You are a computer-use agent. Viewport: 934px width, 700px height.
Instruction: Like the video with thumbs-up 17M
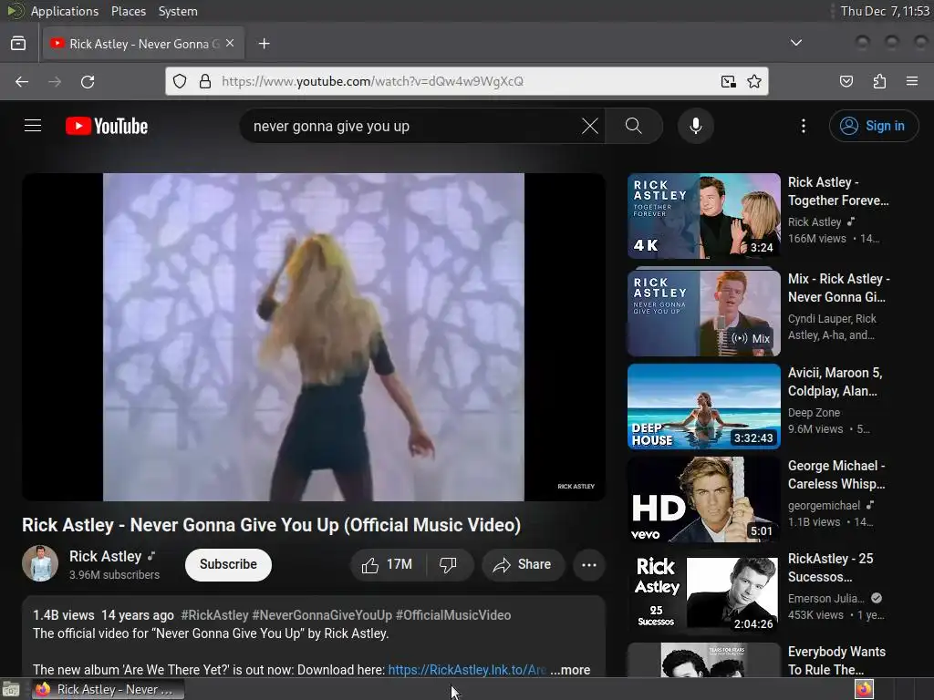coord(387,565)
